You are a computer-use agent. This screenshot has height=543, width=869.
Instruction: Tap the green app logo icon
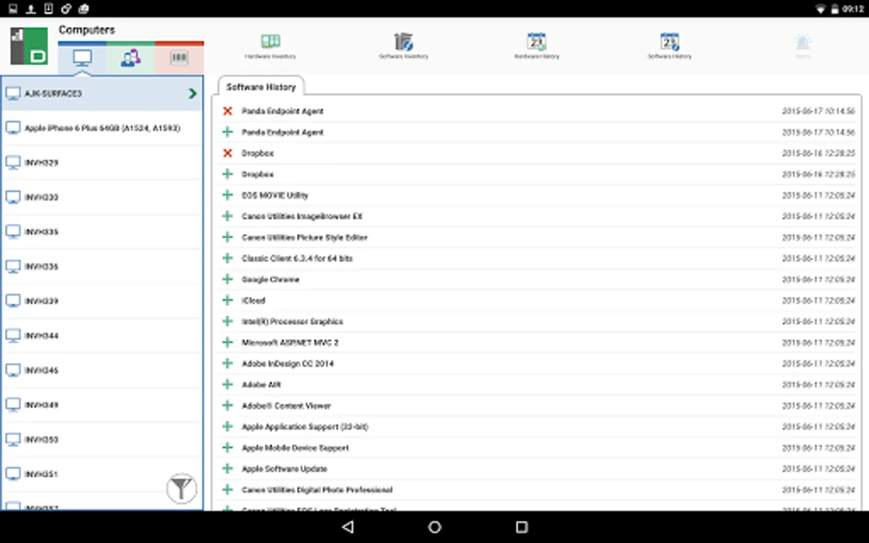click(x=29, y=46)
